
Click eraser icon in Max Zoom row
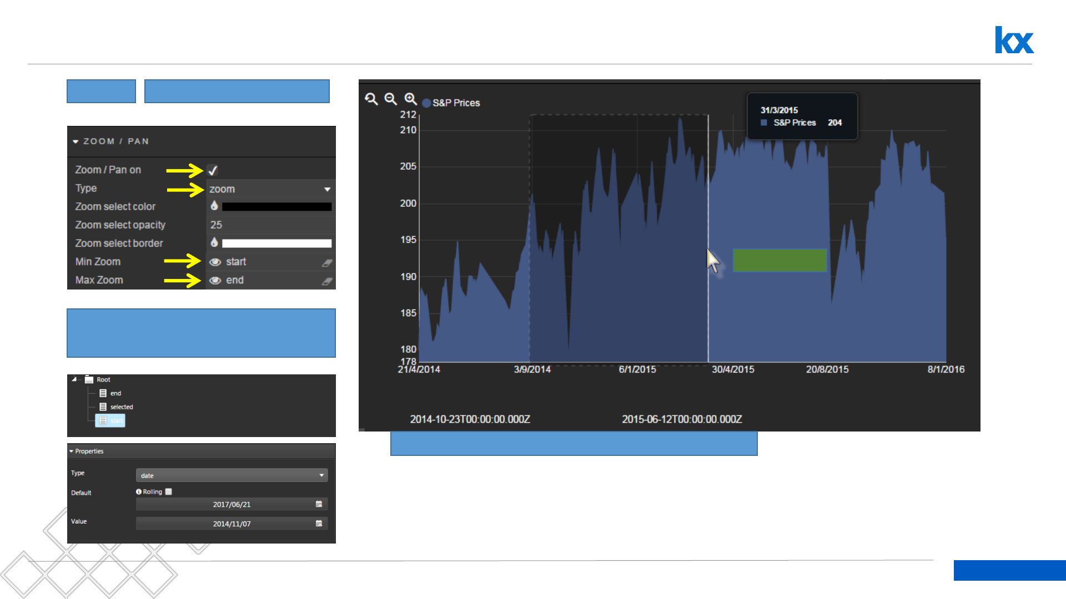click(327, 281)
